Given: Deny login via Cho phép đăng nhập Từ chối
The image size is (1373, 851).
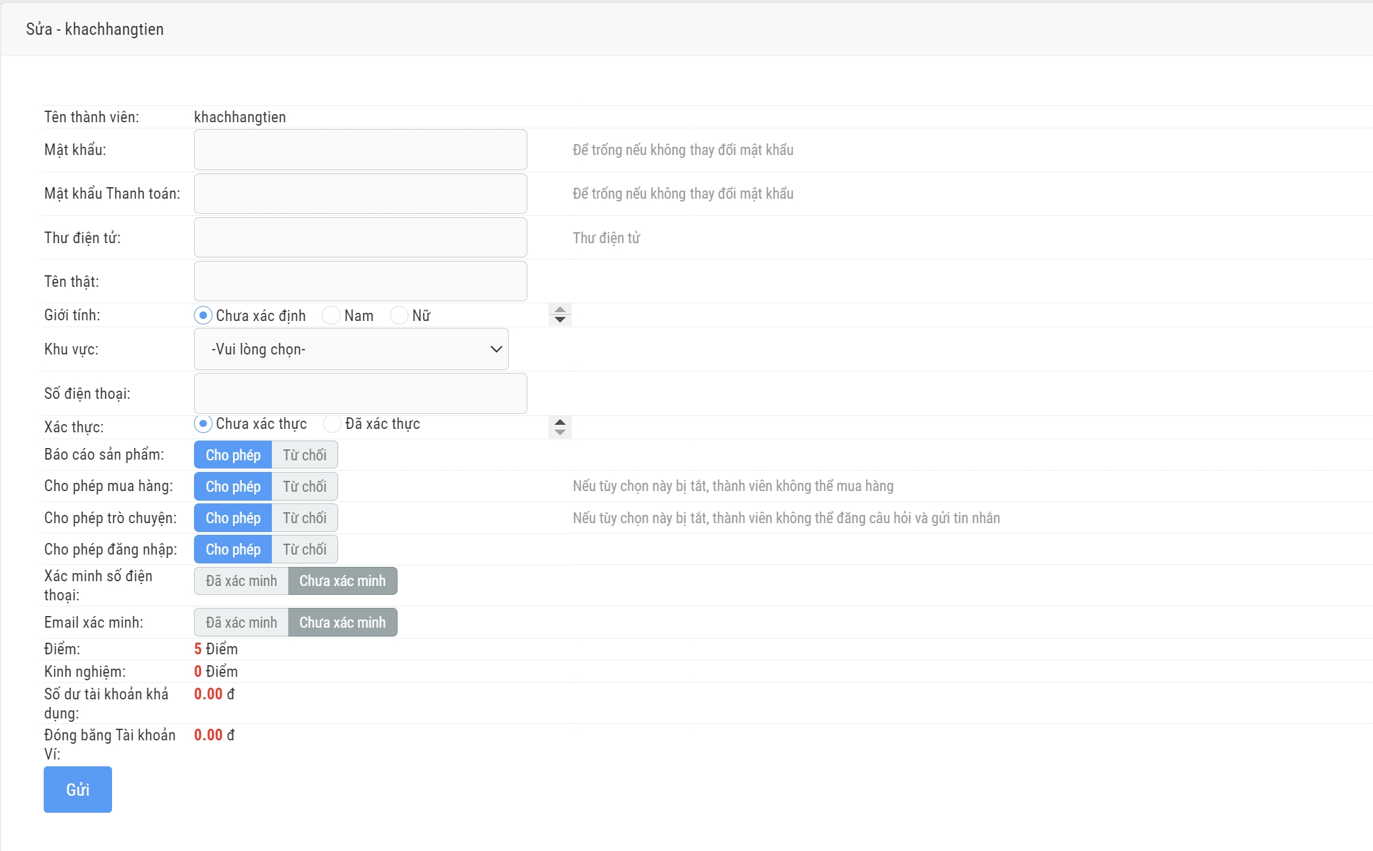Looking at the screenshot, I should click(305, 549).
